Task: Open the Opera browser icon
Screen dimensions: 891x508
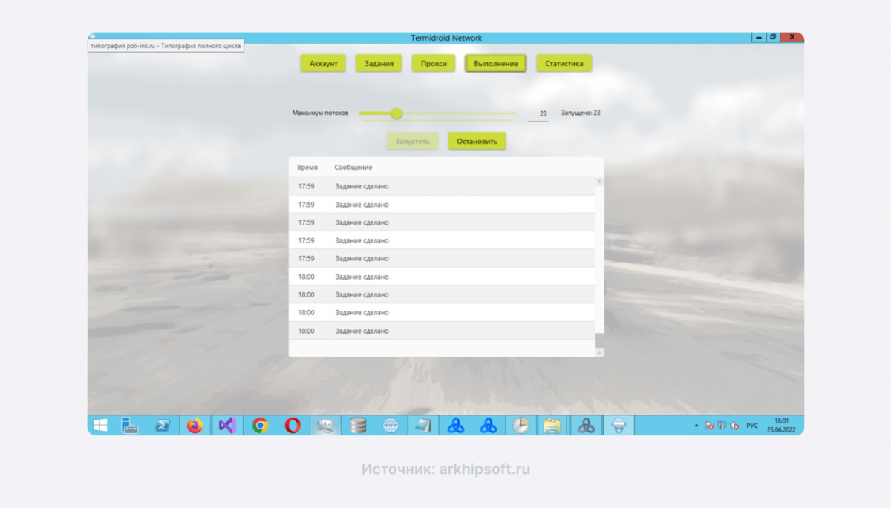Action: pyautogui.click(x=293, y=425)
